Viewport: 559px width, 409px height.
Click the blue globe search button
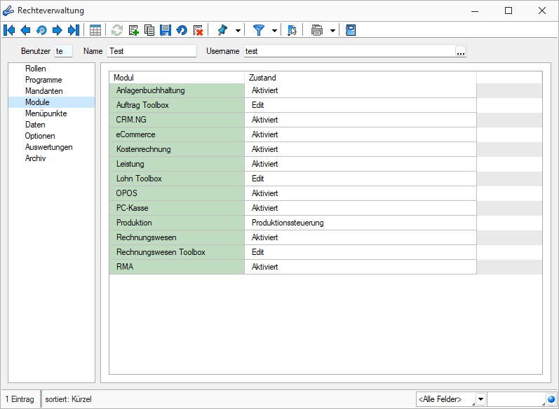pyautogui.click(x=551, y=399)
